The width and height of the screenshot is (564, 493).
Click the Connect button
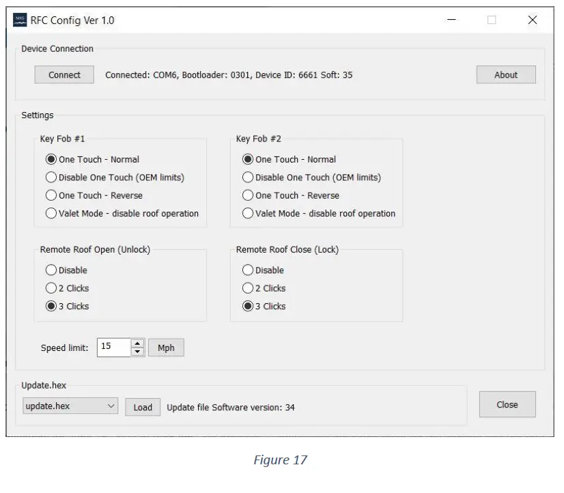[64, 75]
